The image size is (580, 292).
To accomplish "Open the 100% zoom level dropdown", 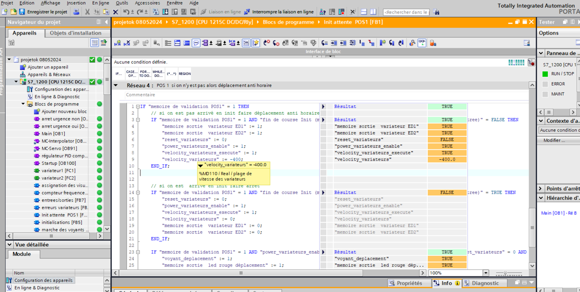I will (x=485, y=273).
